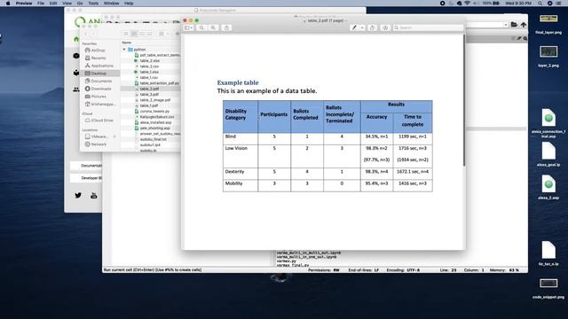568x319 pixels.
Task: Open the Finder group-by dropdown
Action: click(x=164, y=34)
